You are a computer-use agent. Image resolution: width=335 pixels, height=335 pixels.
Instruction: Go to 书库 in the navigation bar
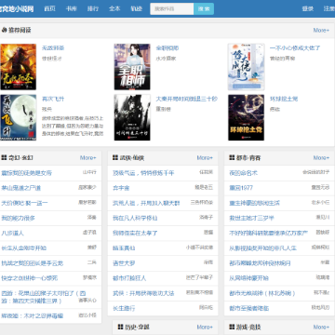point(72,8)
